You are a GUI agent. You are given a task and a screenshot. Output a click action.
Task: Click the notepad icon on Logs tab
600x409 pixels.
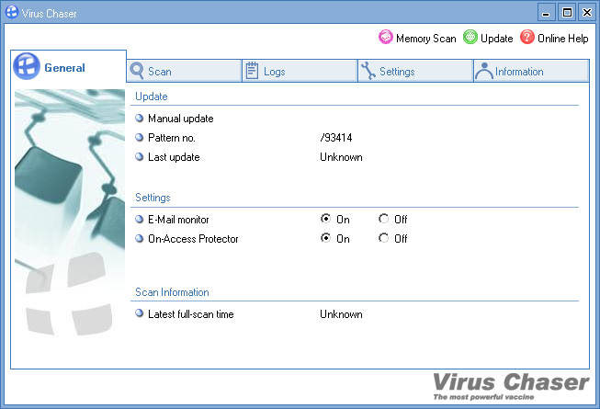pos(252,71)
